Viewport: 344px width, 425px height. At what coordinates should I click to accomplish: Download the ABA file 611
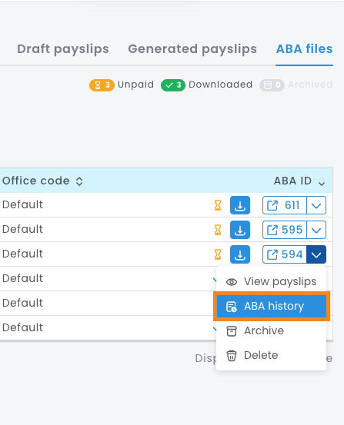point(240,205)
